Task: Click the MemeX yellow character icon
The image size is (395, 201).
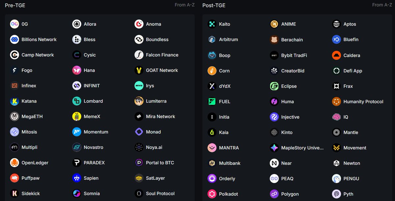Action: [x=77, y=116]
